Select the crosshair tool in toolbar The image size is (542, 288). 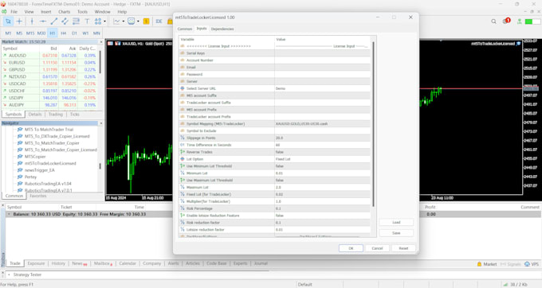(x=19, y=21)
